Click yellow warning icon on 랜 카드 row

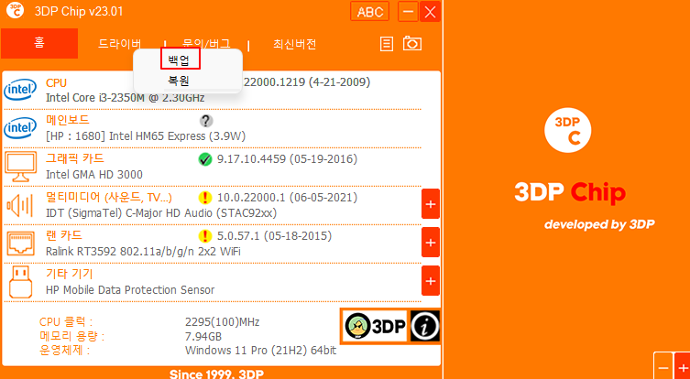(205, 236)
